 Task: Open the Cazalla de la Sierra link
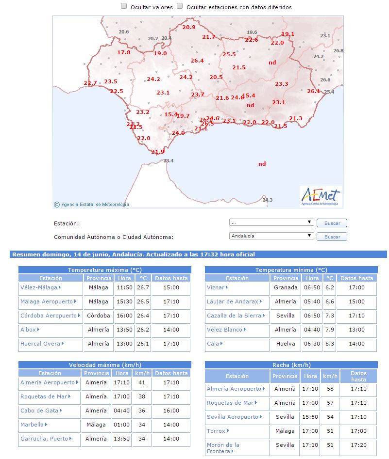click(234, 316)
